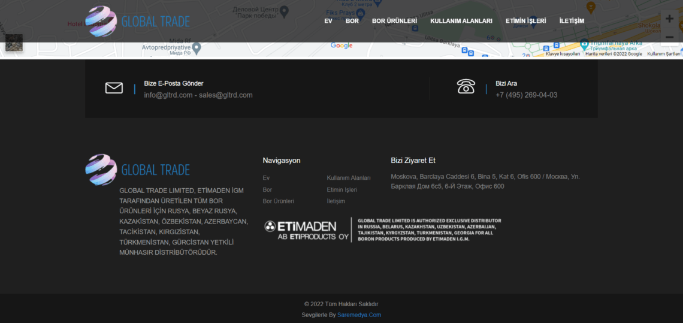The width and height of the screenshot is (683, 323).
Task: Click the telephone icon
Action: pyautogui.click(x=466, y=87)
